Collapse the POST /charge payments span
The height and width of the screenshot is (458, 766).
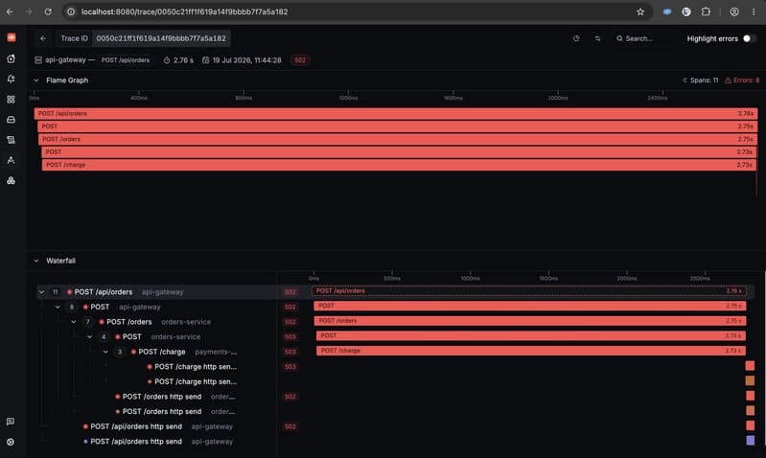pos(105,352)
